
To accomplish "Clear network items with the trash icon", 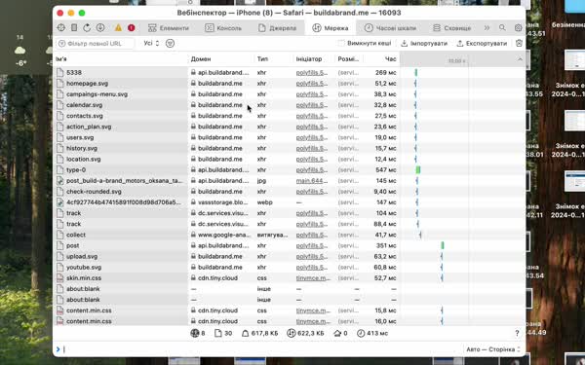I will pos(519,43).
